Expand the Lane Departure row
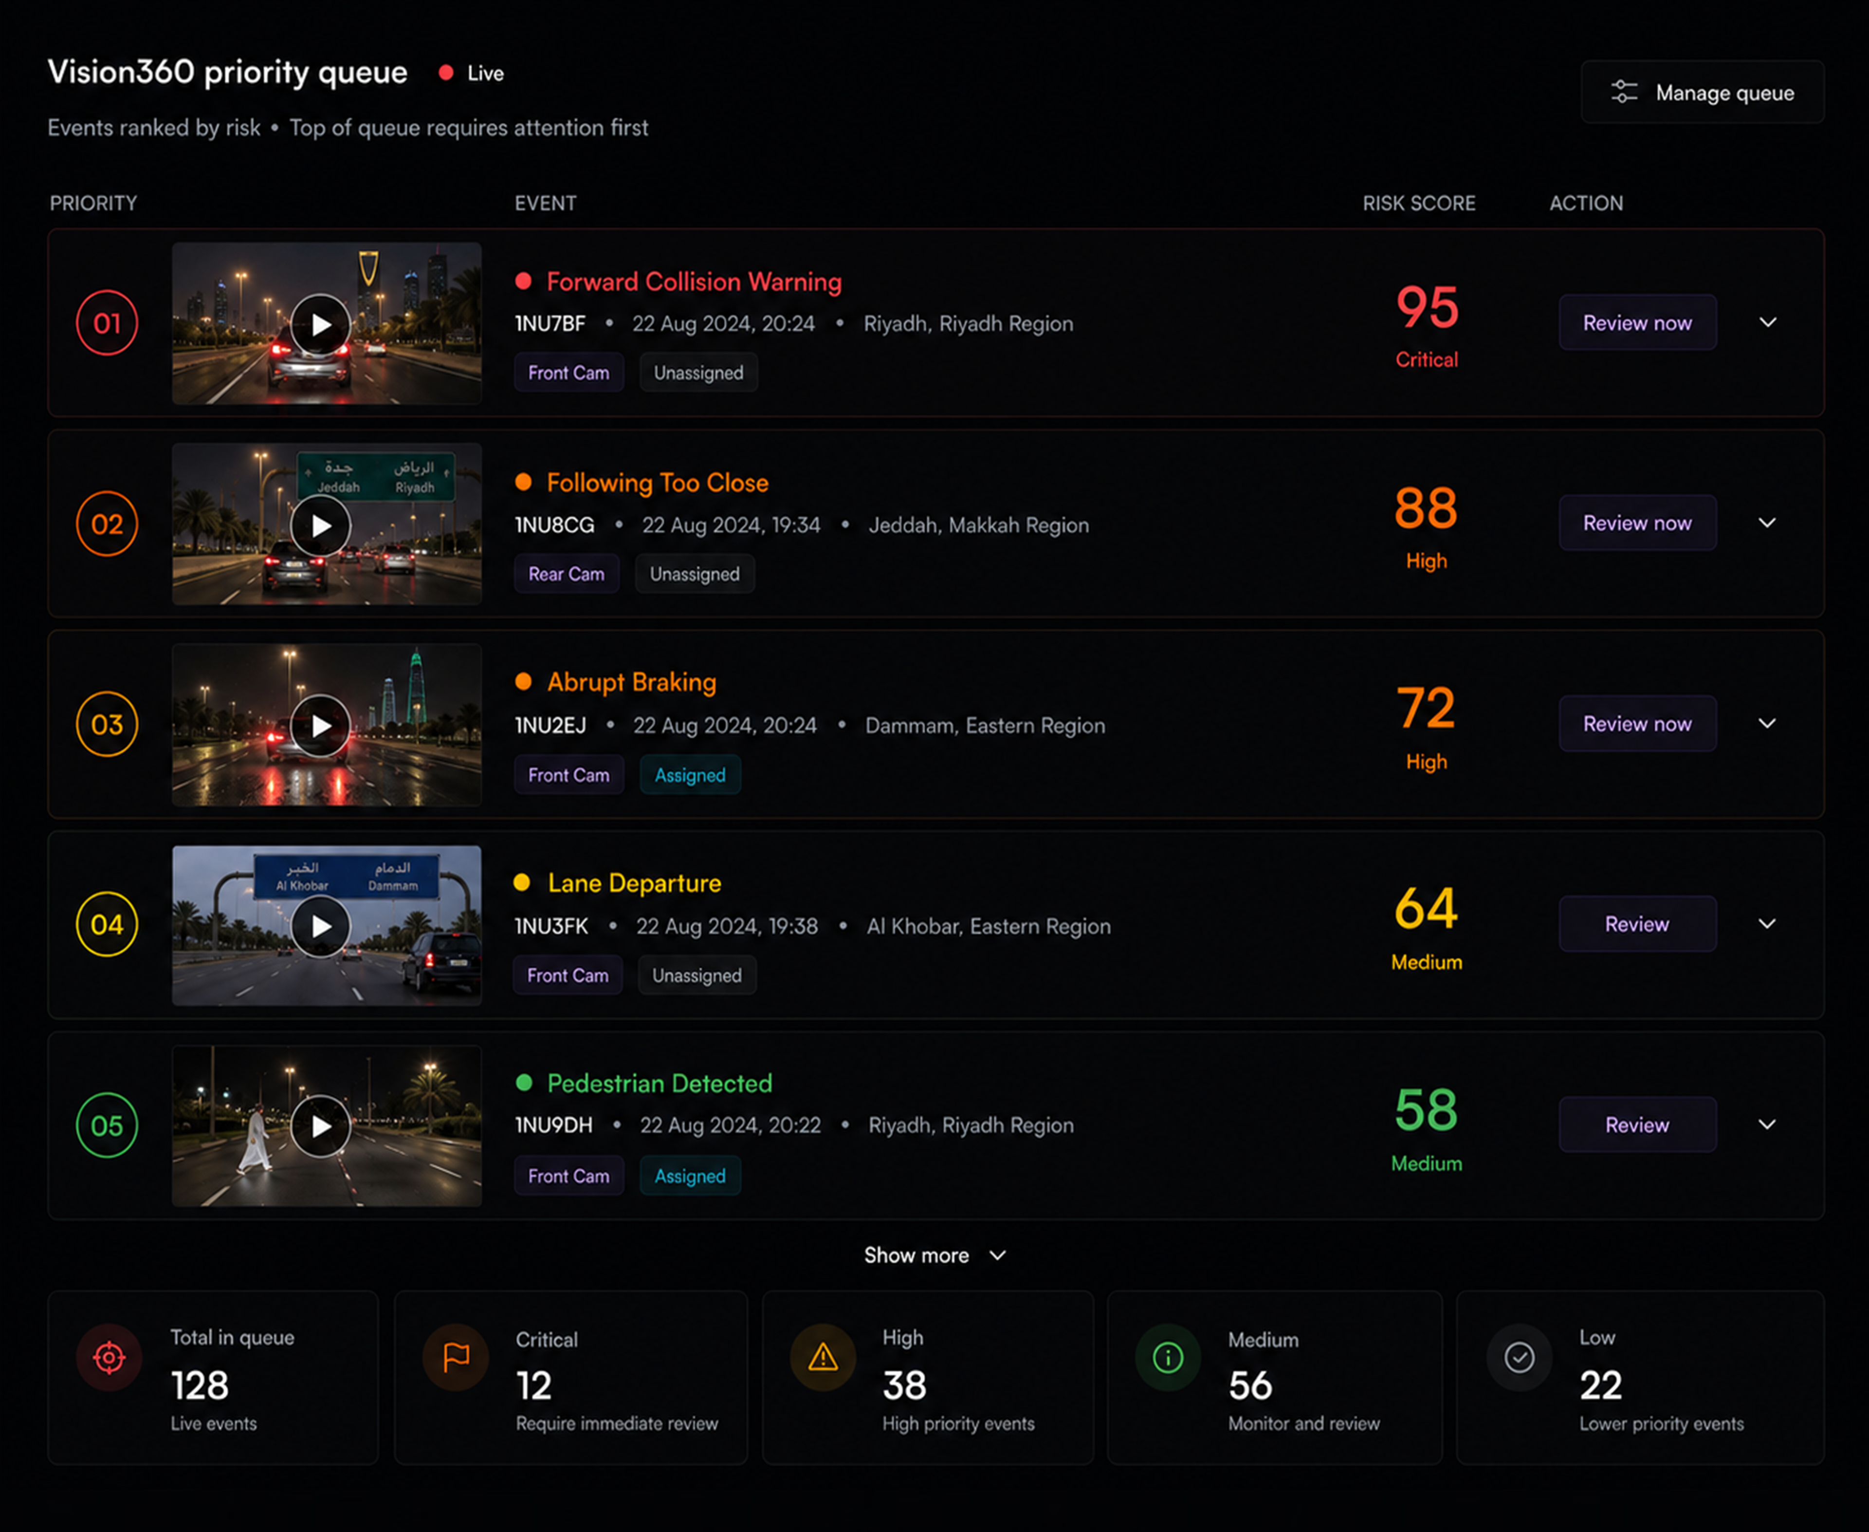Screen dimensions: 1869x1532 pos(1768,924)
